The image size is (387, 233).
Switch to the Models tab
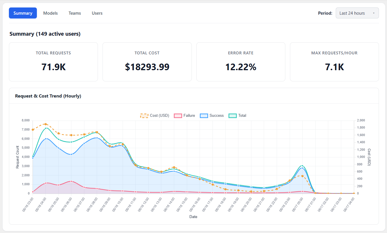tap(50, 13)
